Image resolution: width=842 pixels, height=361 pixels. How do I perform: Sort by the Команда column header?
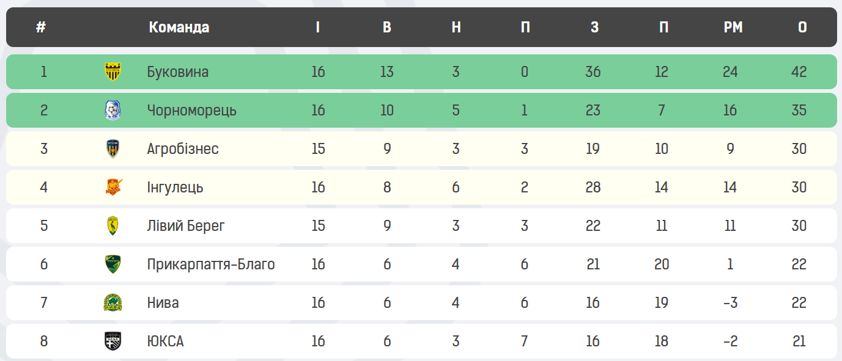pos(179,27)
